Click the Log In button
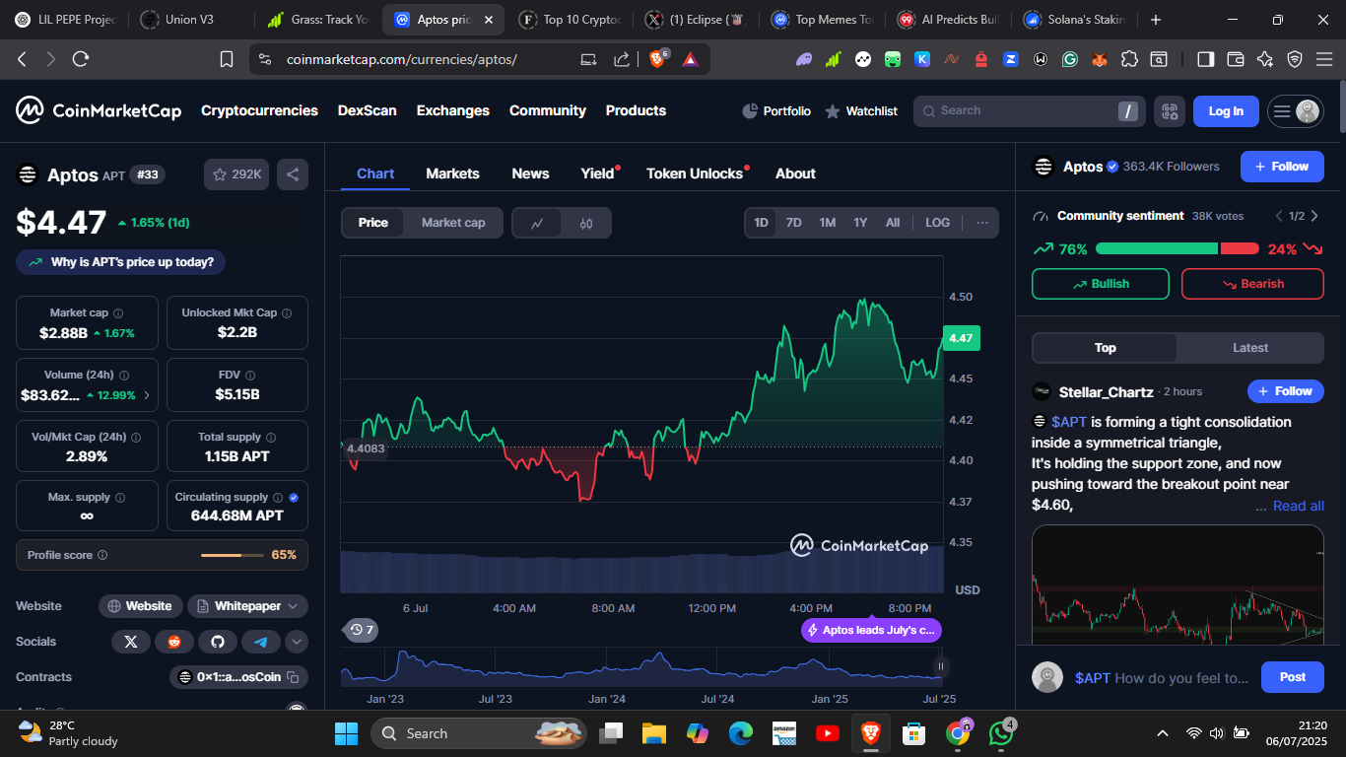1346x757 pixels. (x=1226, y=111)
